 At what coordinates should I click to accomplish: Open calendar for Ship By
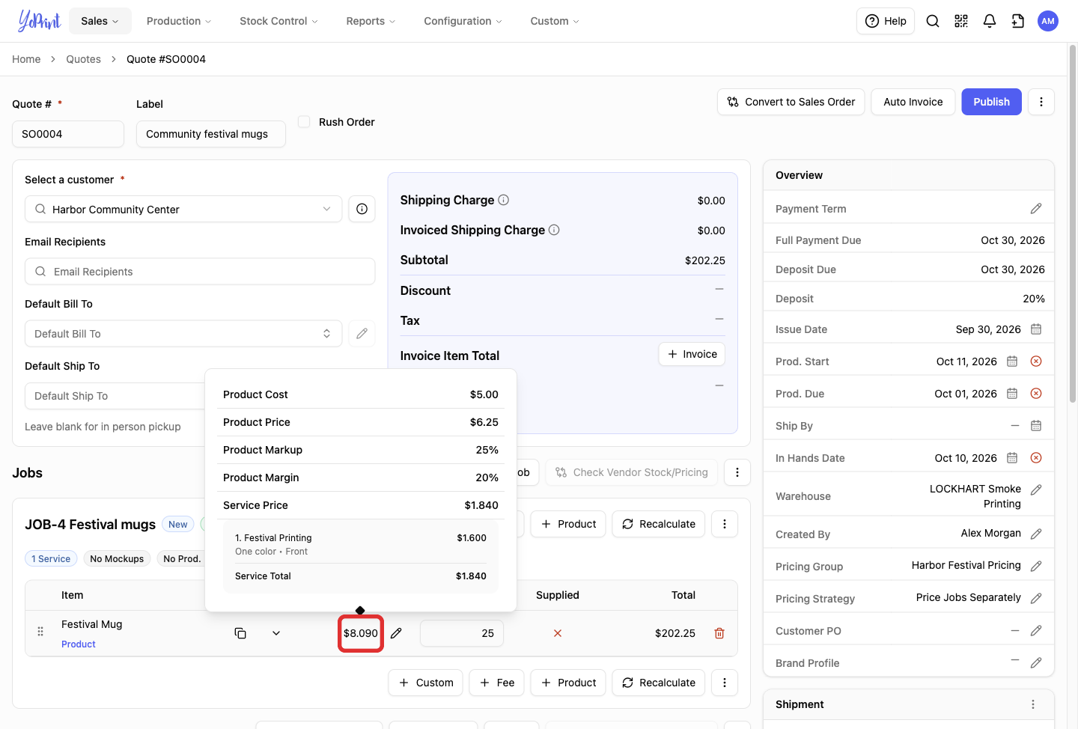1036,426
